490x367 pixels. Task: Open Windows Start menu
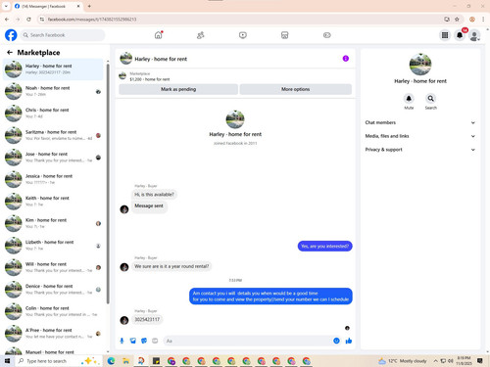[7, 361]
